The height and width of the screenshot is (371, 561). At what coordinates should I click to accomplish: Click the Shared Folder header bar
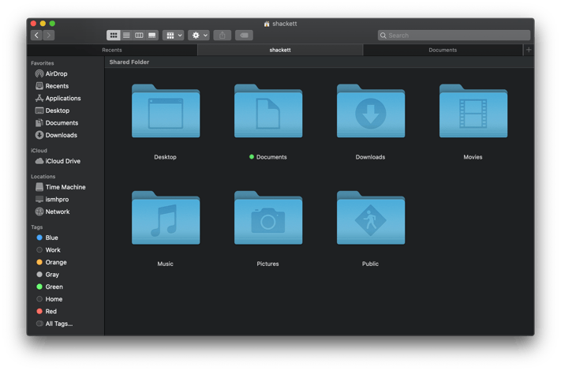(x=319, y=62)
